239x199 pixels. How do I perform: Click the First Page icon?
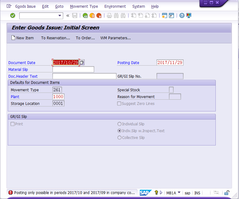point(134,15)
